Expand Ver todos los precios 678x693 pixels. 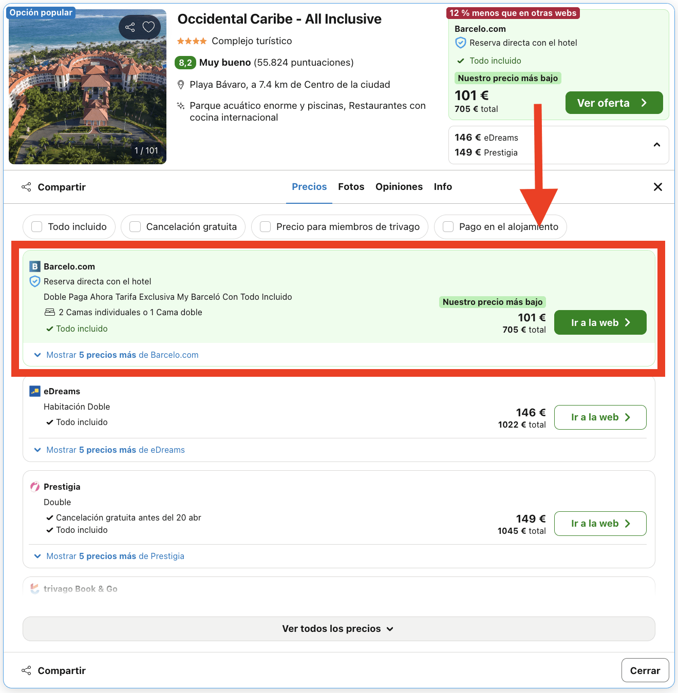(338, 629)
